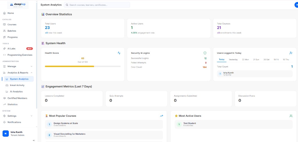Collapse sidebar with bottom arrow icon
This screenshot has height=142, width=298.
34,140
